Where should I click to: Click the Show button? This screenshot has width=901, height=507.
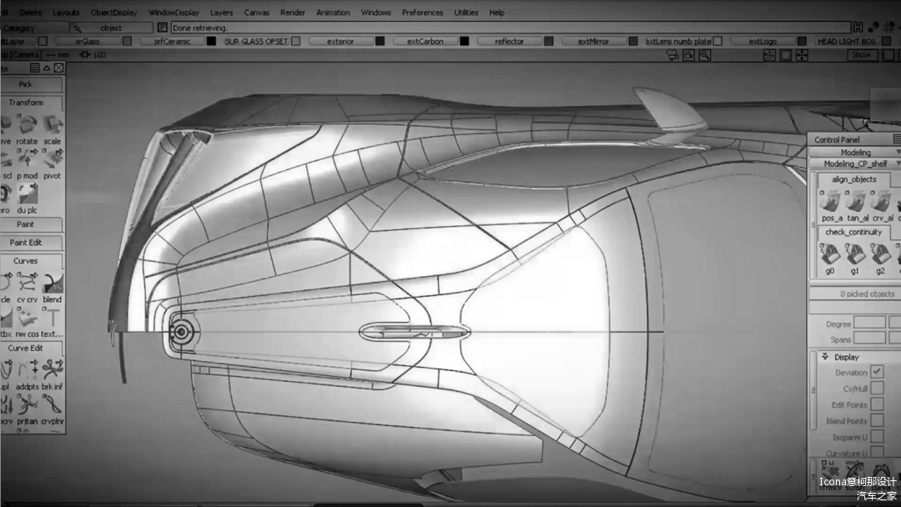coord(860,55)
